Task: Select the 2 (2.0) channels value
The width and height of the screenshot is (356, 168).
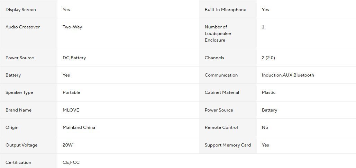Action: click(x=268, y=58)
